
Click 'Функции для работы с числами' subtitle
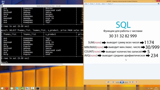pos(123,31)
